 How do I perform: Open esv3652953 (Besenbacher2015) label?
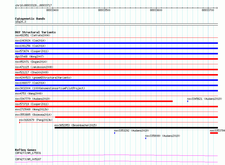pyautogui.click(x=76, y=125)
